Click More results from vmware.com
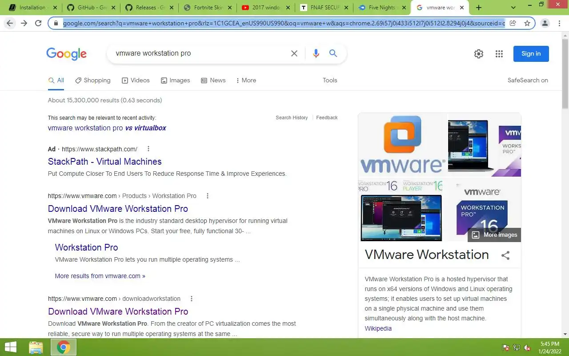Image resolution: width=569 pixels, height=356 pixels. (100, 276)
